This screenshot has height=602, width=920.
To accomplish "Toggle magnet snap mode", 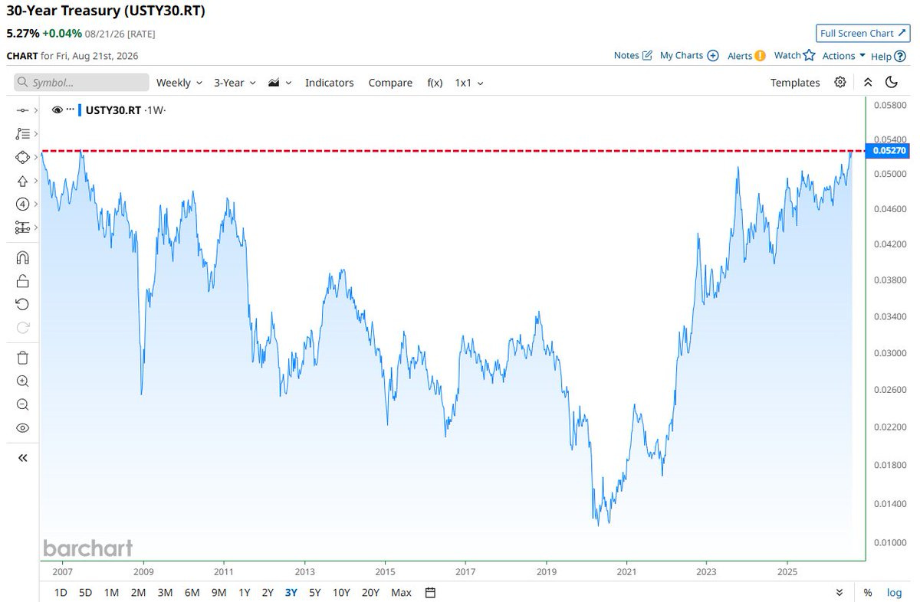I will click(x=22, y=257).
